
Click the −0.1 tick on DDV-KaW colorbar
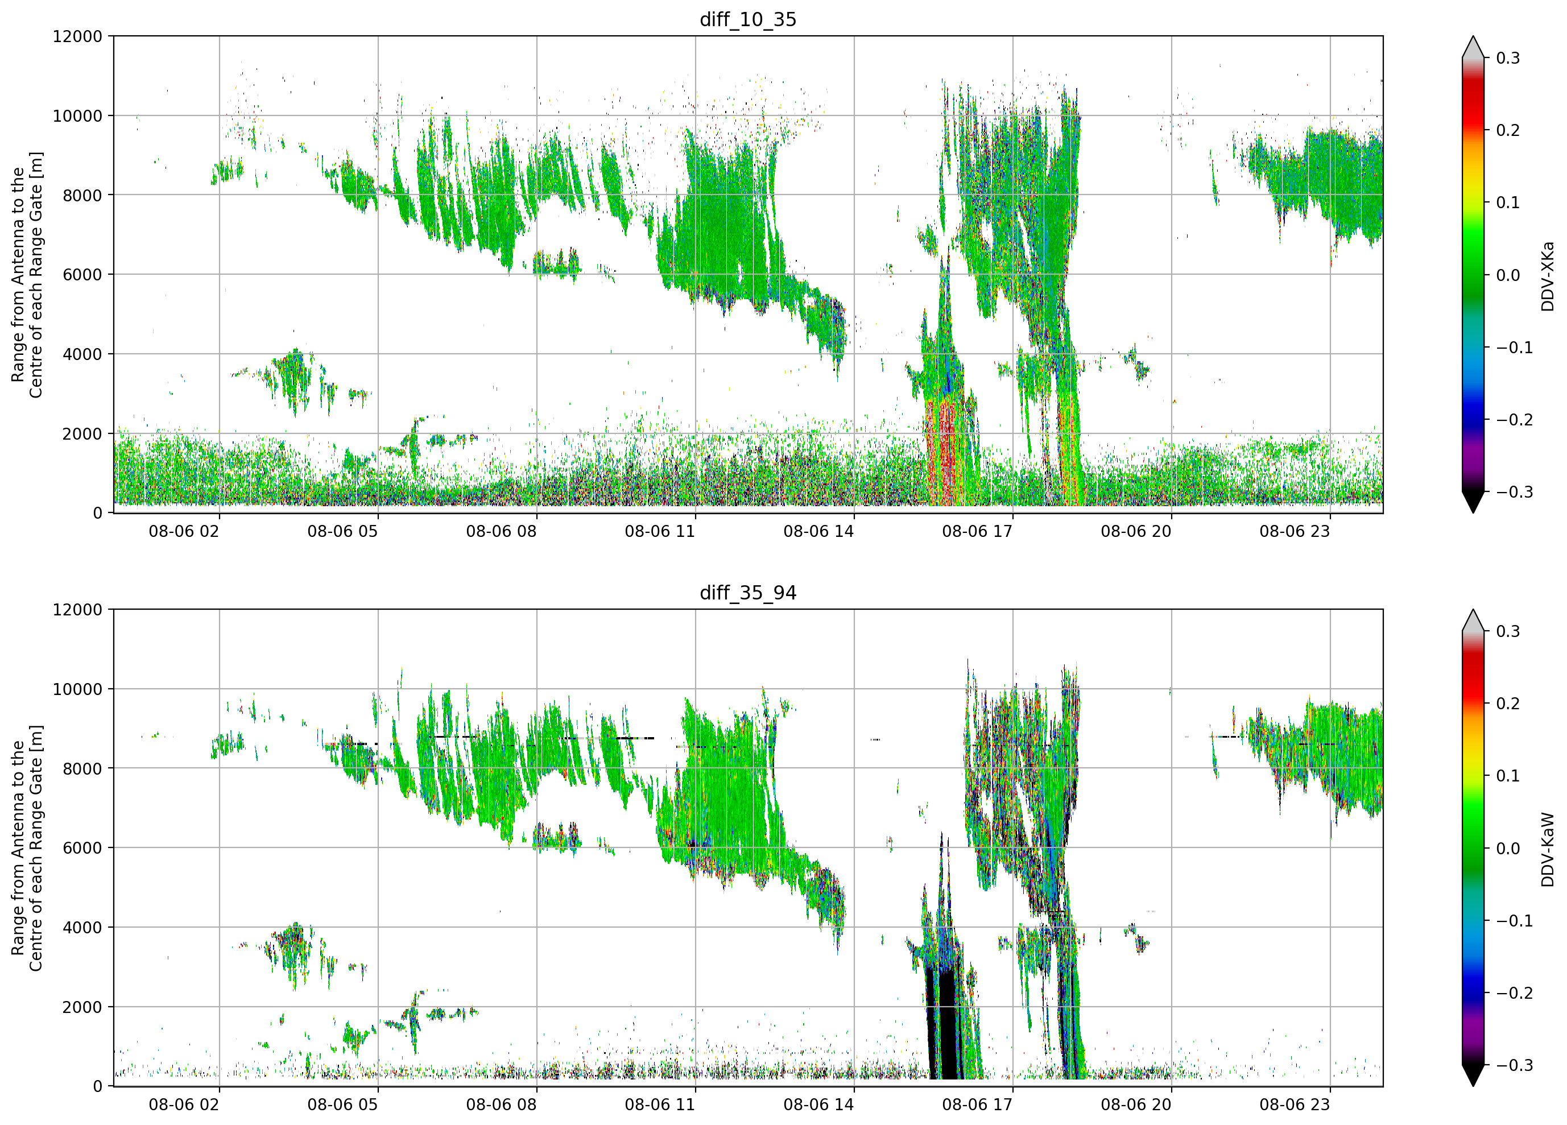point(1515,920)
